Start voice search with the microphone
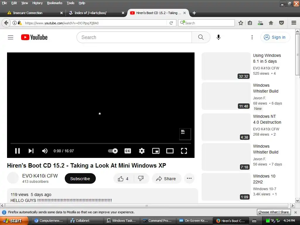This screenshot has height=225, width=300. pyautogui.click(x=219, y=37)
